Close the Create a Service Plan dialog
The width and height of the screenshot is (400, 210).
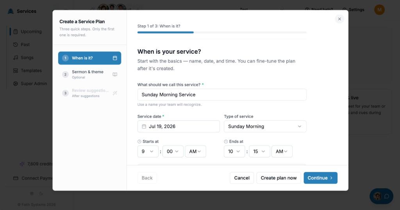[x=339, y=19]
